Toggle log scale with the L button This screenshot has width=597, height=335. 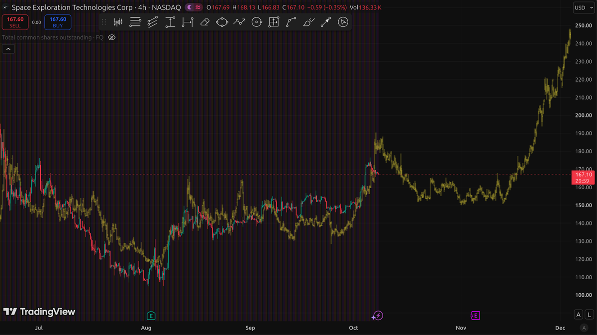(x=590, y=314)
